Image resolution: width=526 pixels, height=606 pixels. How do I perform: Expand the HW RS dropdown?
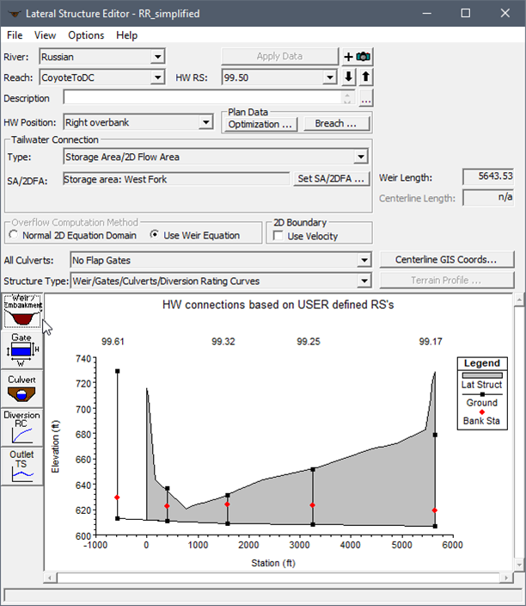tap(329, 77)
